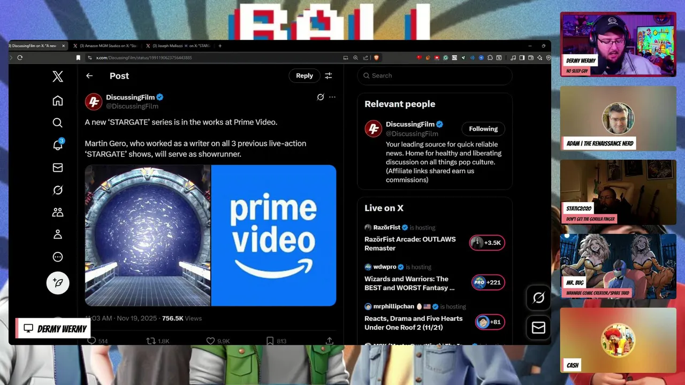Open a new browser tab
The height and width of the screenshot is (385, 685).
[x=220, y=46]
